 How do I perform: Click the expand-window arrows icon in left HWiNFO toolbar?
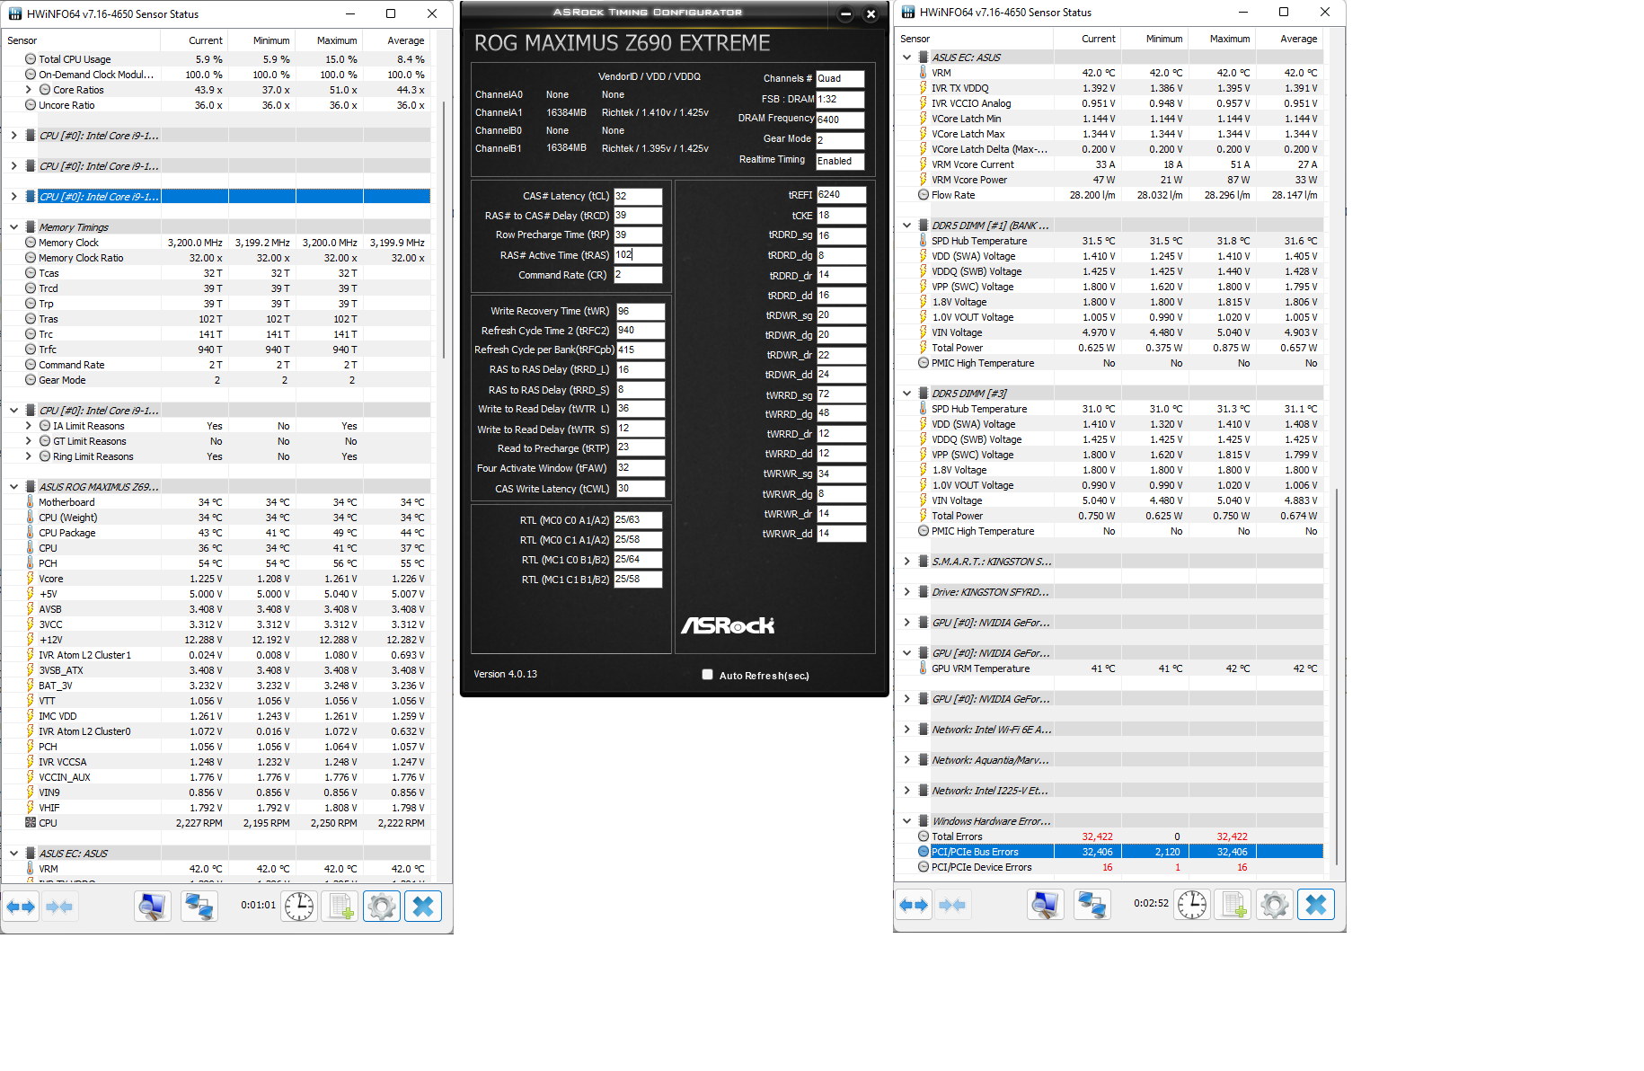(21, 907)
